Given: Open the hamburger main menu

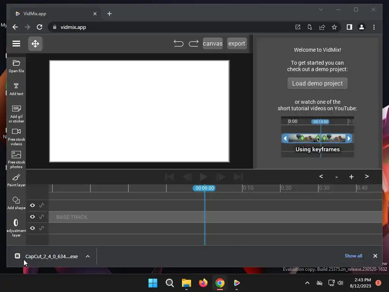Looking at the screenshot, I should [x=16, y=44].
